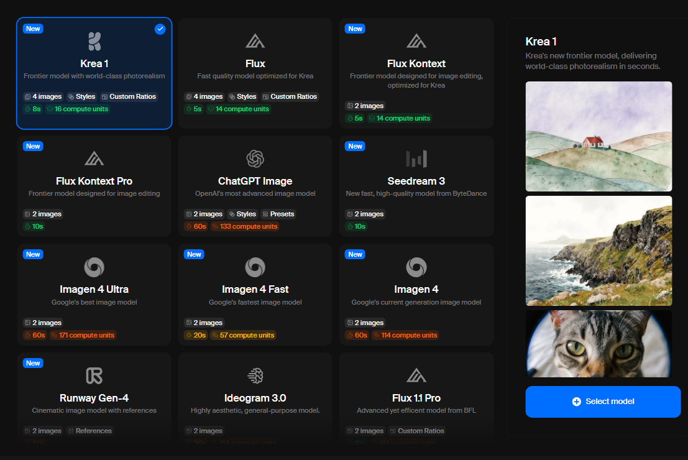Click the New badge on Krea 1 card
688x460 pixels.
[33, 29]
